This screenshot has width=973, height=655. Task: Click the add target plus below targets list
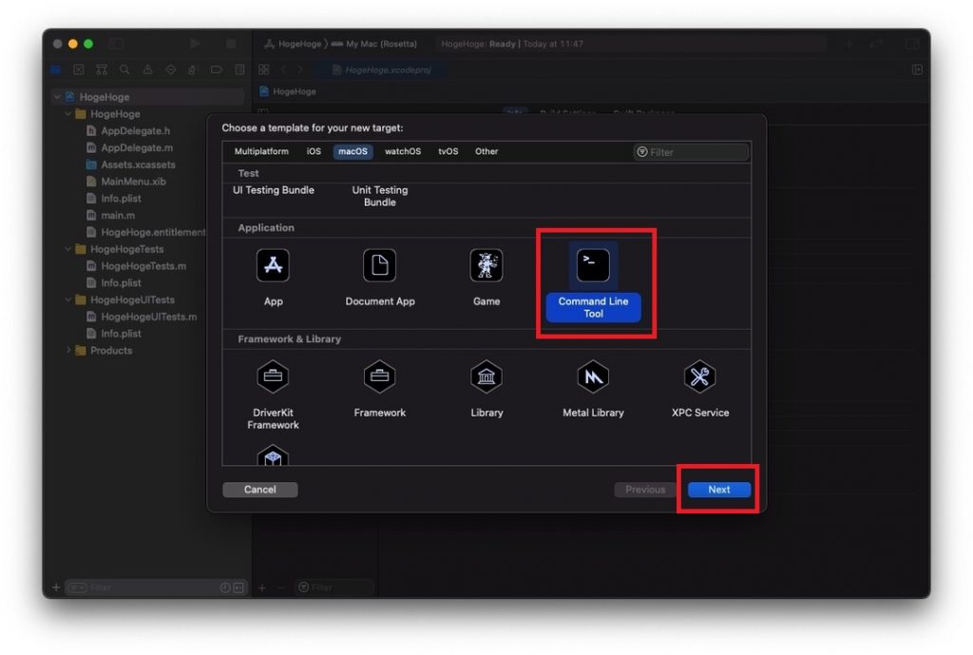(262, 588)
